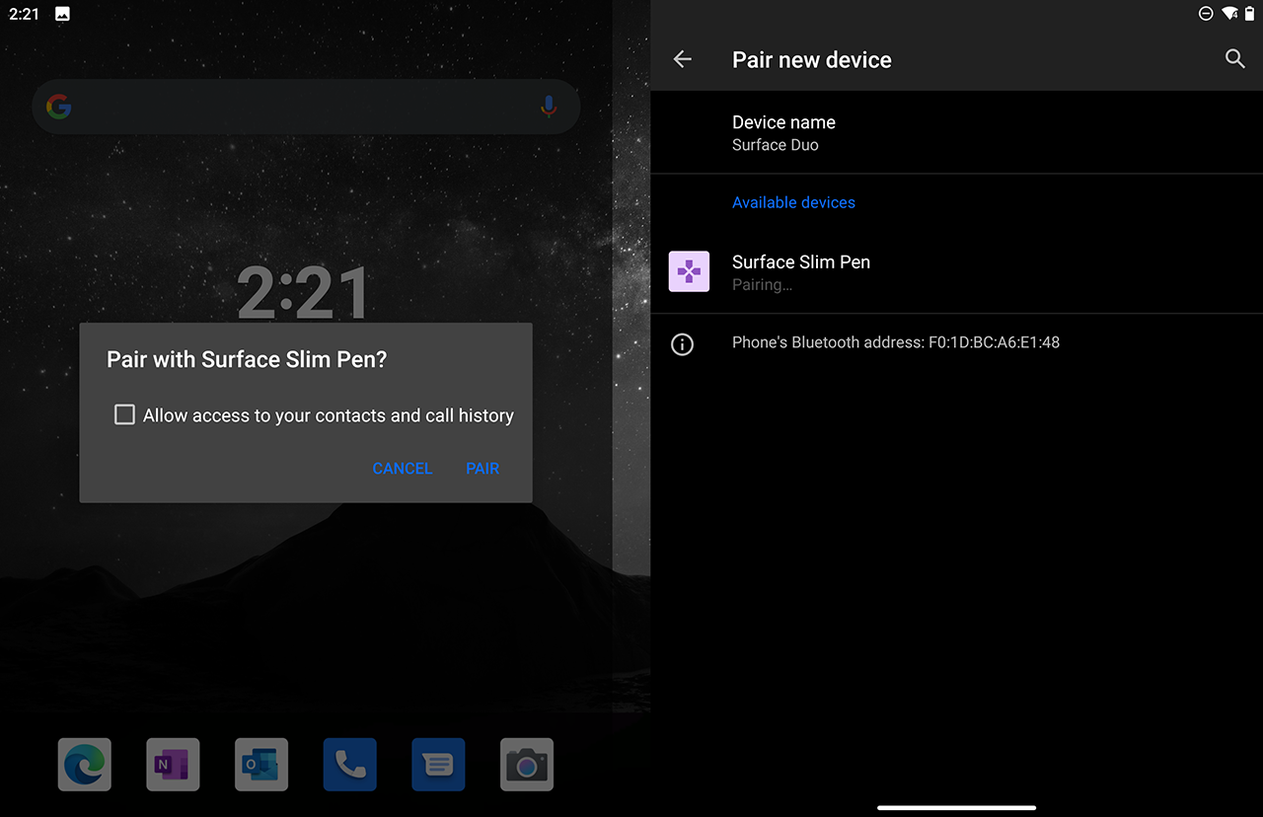The image size is (1263, 817).
Task: Tap the 2:21 clock widget
Action: click(304, 293)
